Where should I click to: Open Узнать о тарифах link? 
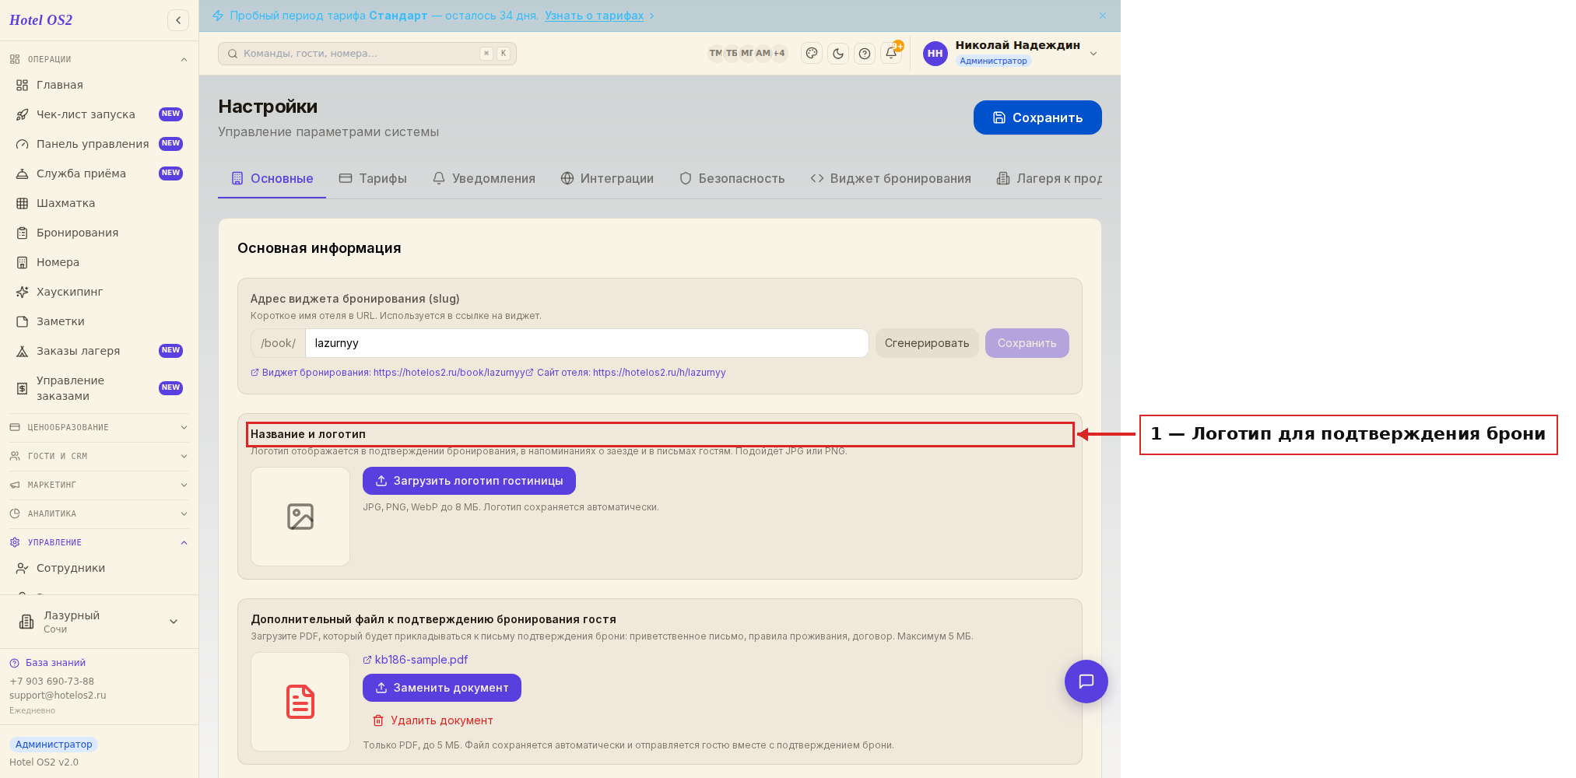pos(595,16)
